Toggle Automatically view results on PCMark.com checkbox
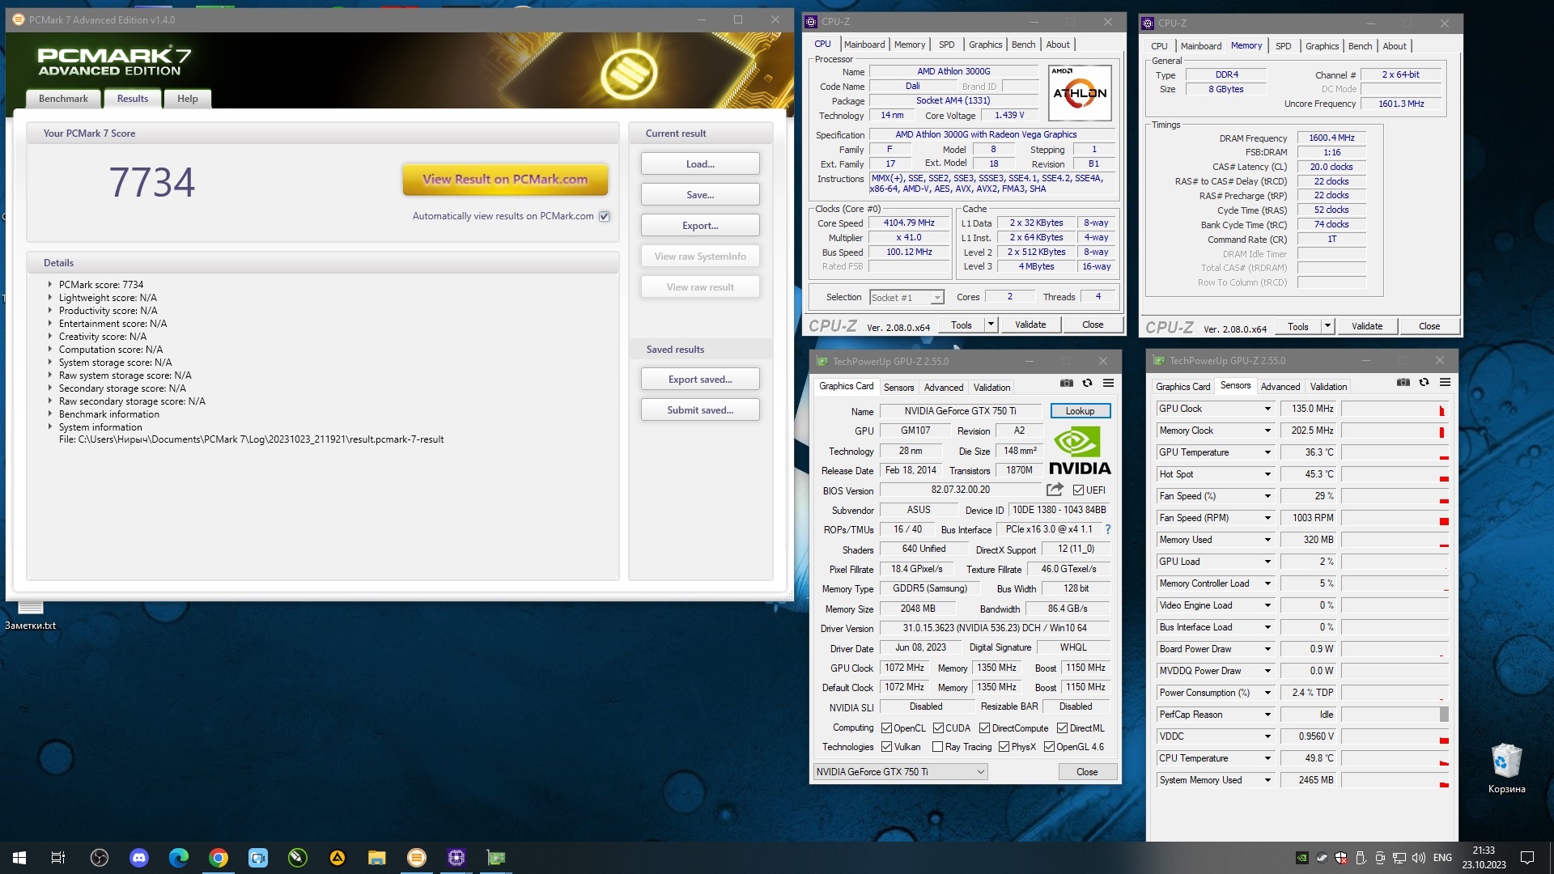 (605, 216)
